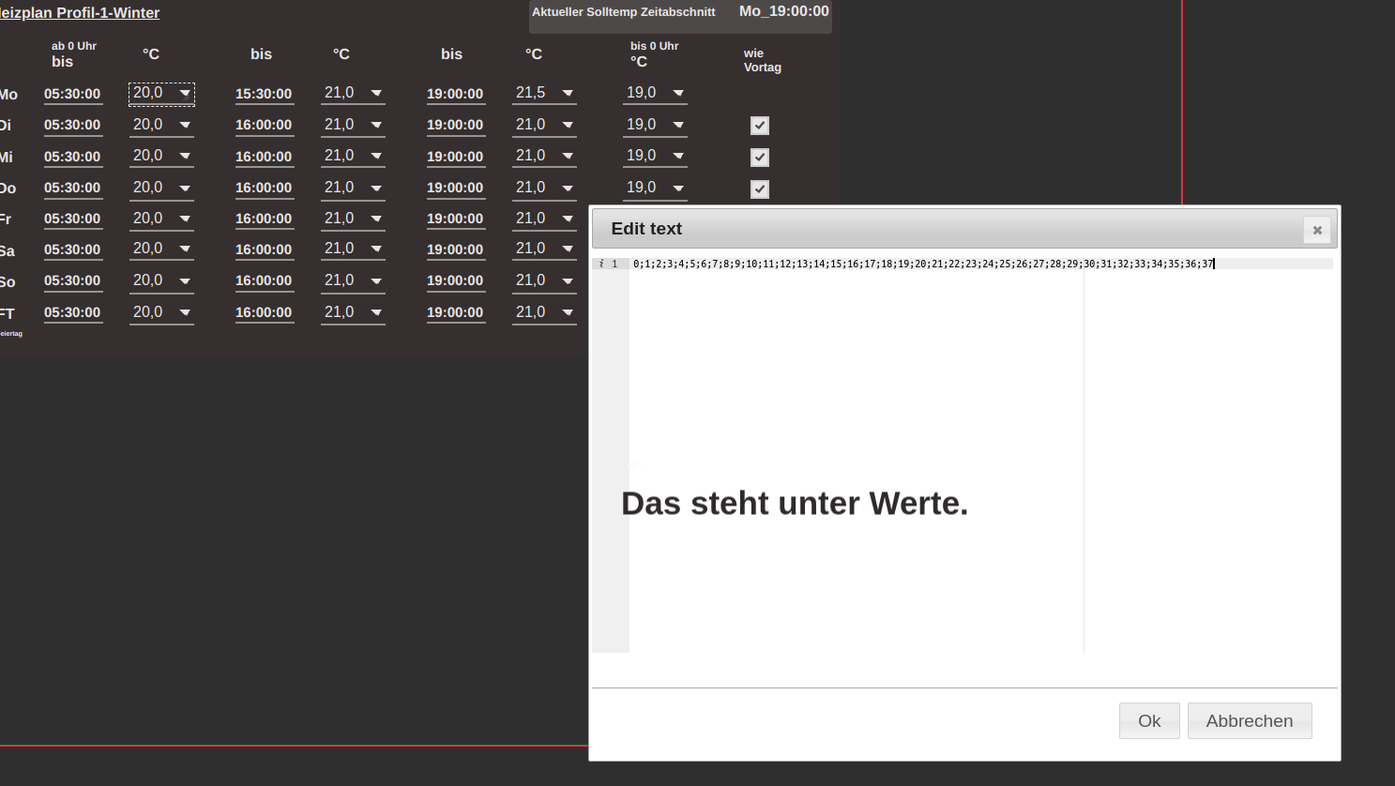Viewport: 1395px width, 786px height.
Task: Uncheck the wie Vortag checkbox for Do
Action: tap(760, 189)
